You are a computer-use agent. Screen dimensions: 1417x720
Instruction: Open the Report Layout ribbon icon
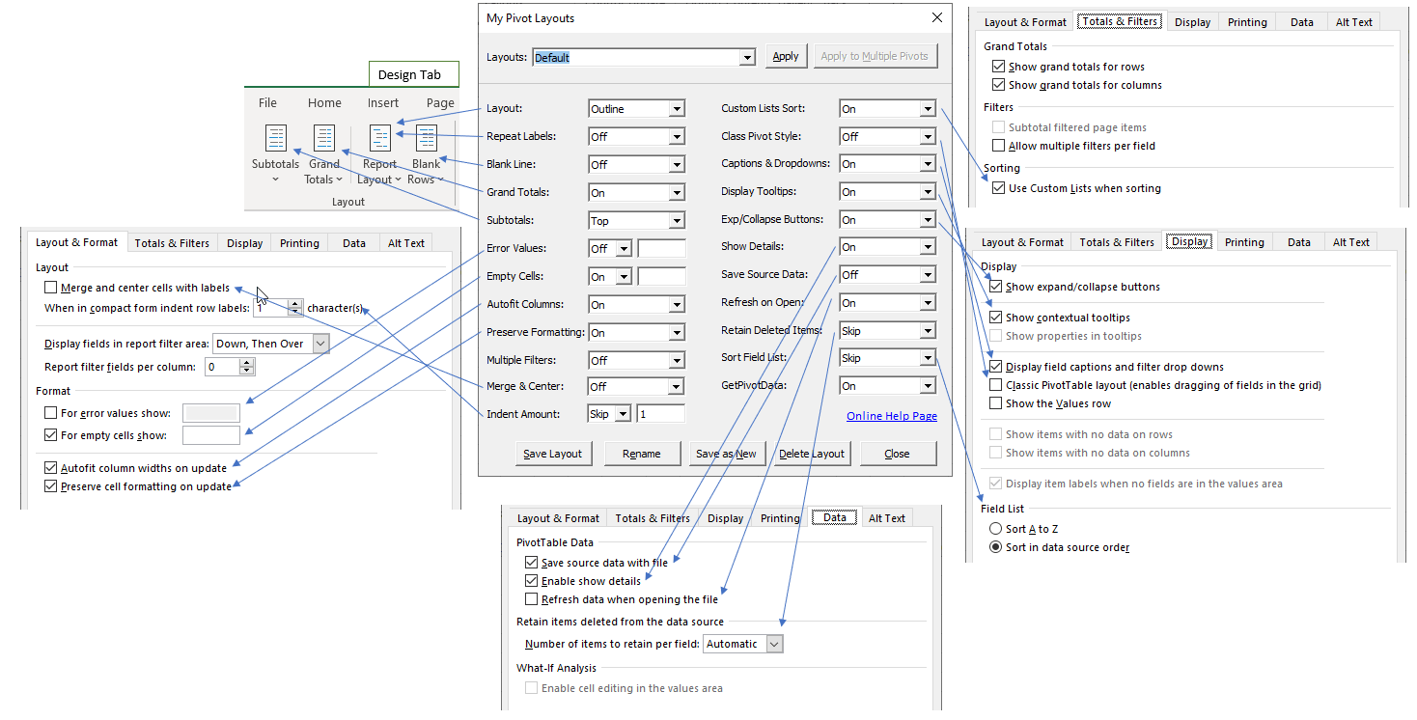click(380, 139)
